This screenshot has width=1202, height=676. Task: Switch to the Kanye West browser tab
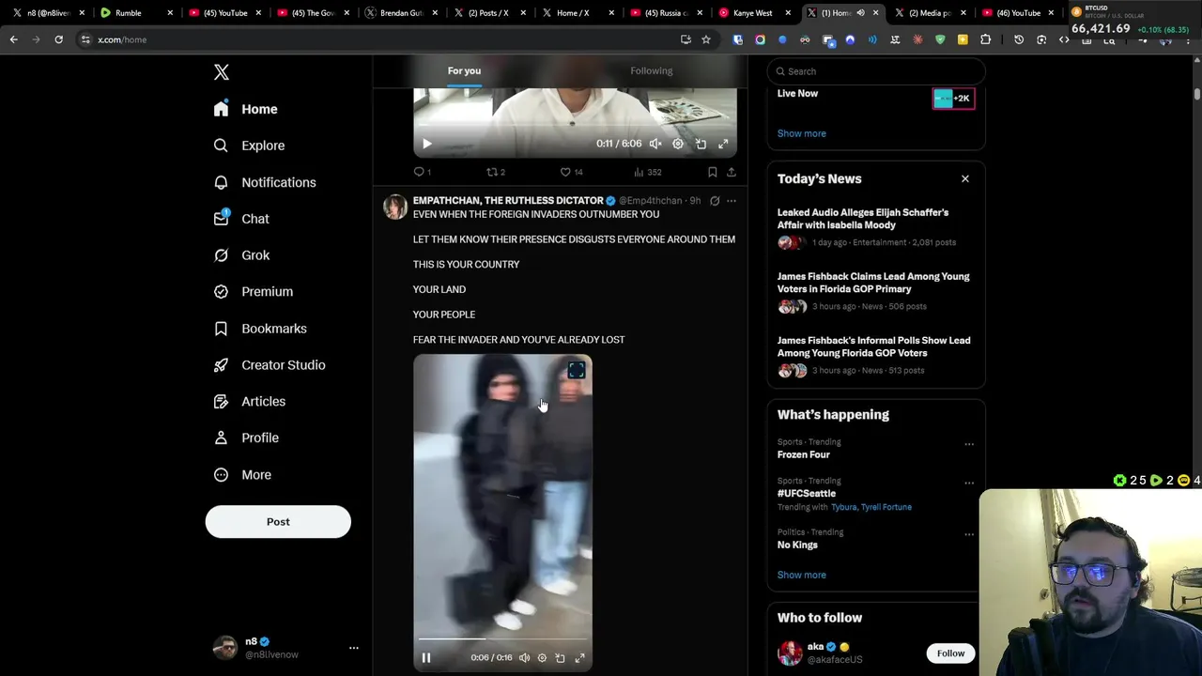(x=756, y=13)
